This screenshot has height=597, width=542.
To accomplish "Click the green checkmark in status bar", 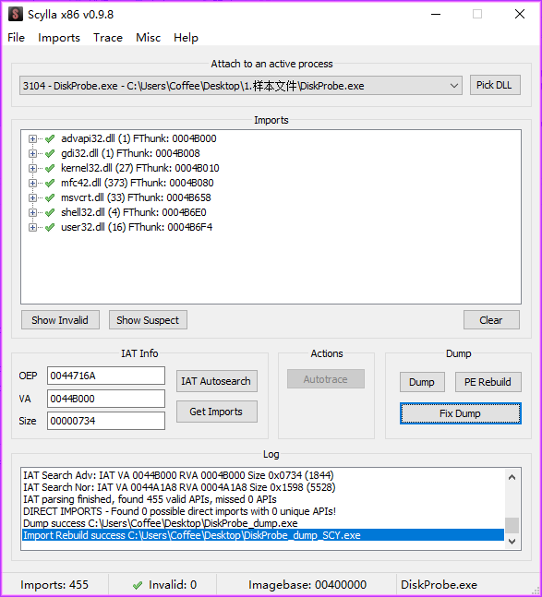I will [x=138, y=585].
